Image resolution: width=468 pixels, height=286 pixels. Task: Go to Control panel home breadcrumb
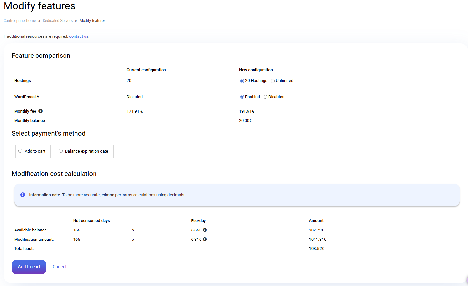pyautogui.click(x=20, y=21)
